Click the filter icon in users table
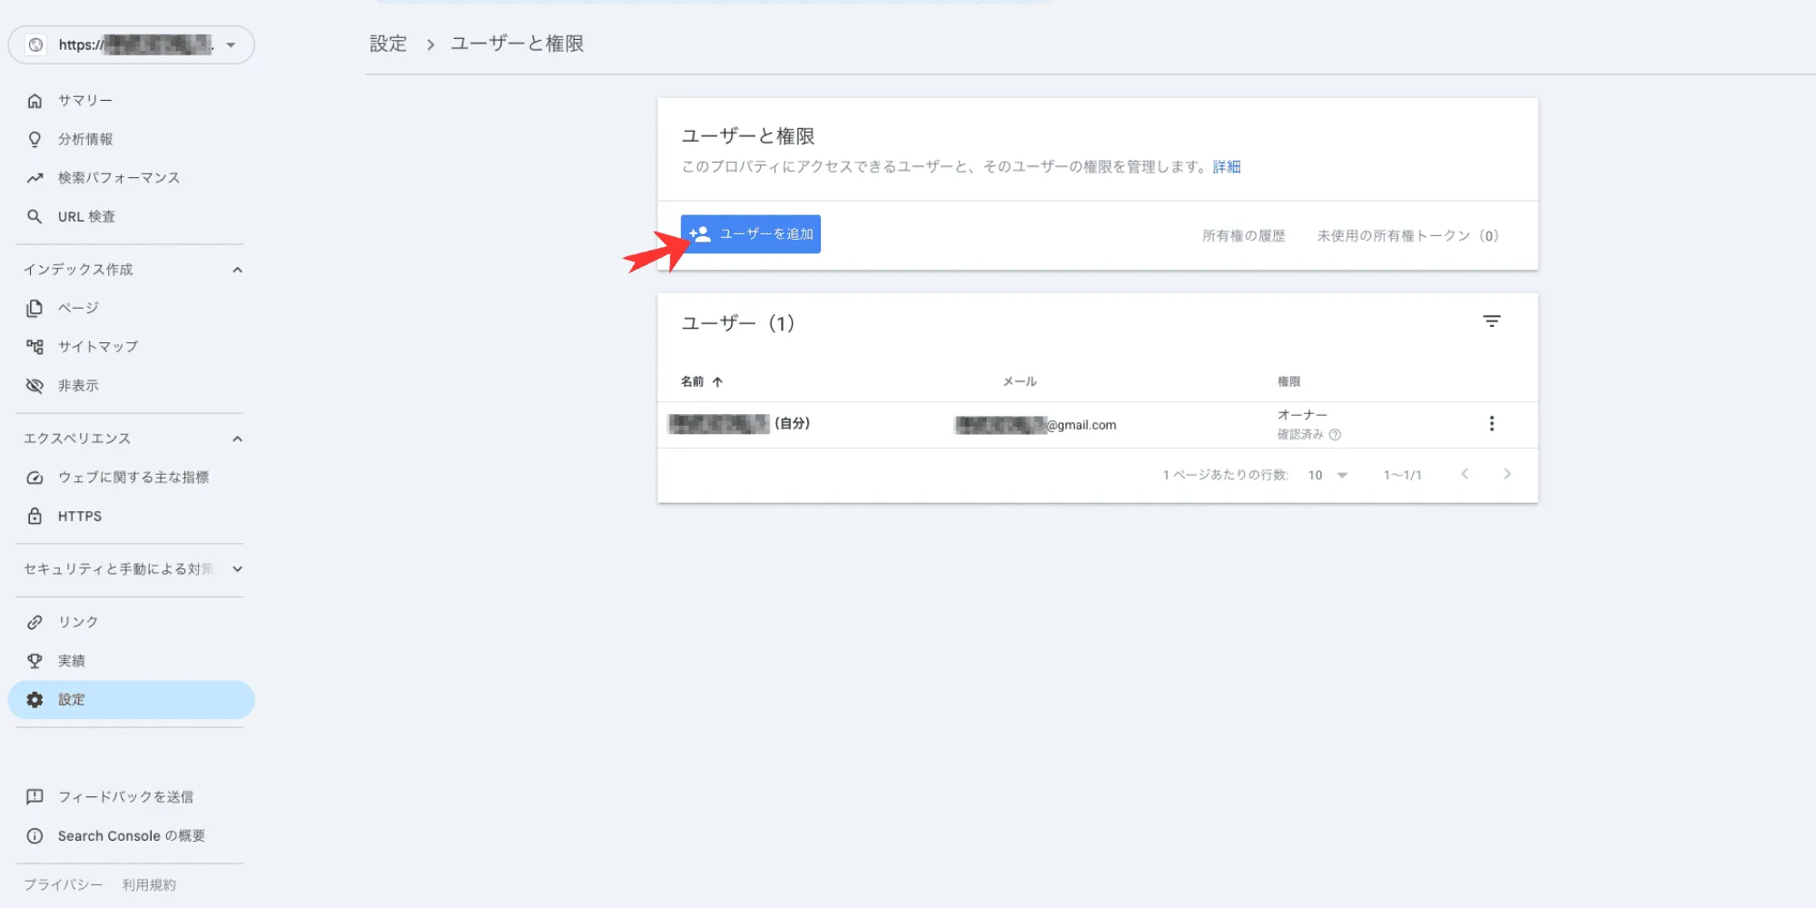Image resolution: width=1816 pixels, height=908 pixels. click(x=1492, y=321)
